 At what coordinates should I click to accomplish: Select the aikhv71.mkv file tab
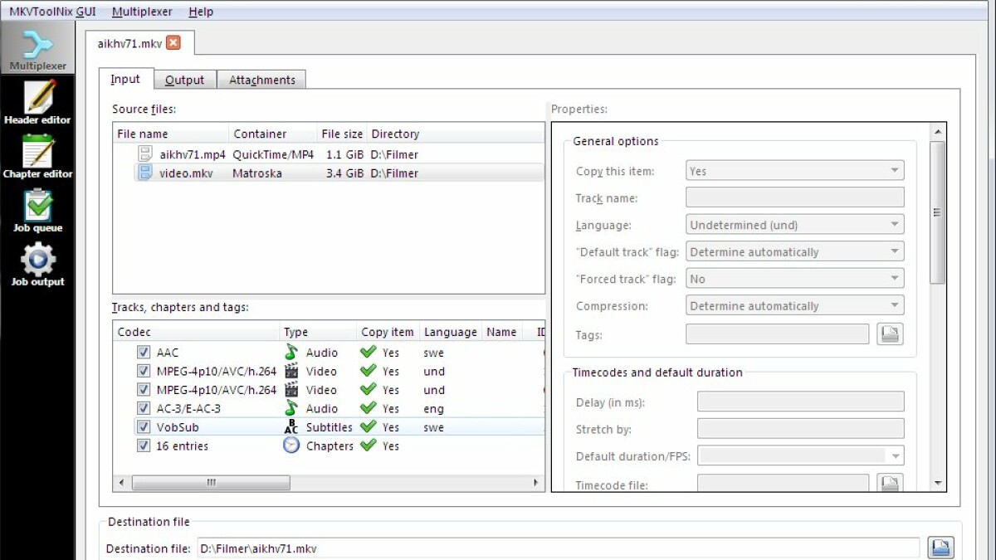(140, 43)
